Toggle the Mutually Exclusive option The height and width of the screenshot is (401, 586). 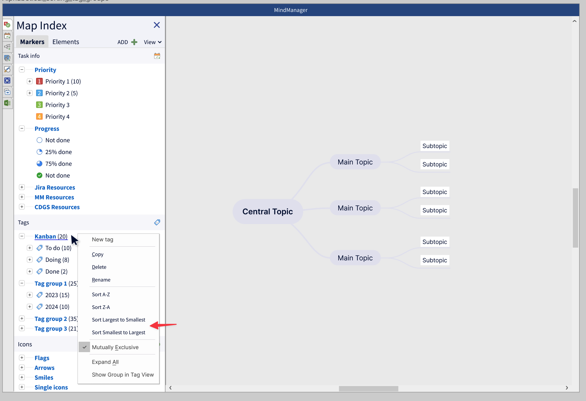tap(115, 347)
